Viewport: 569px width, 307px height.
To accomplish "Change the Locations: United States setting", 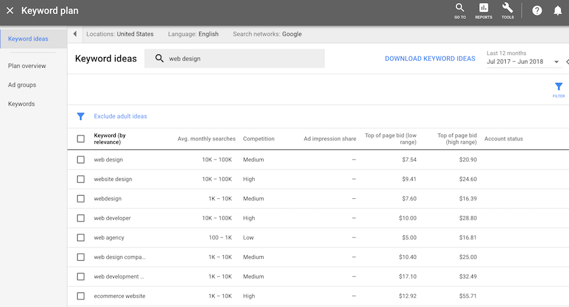I will pyautogui.click(x=120, y=34).
